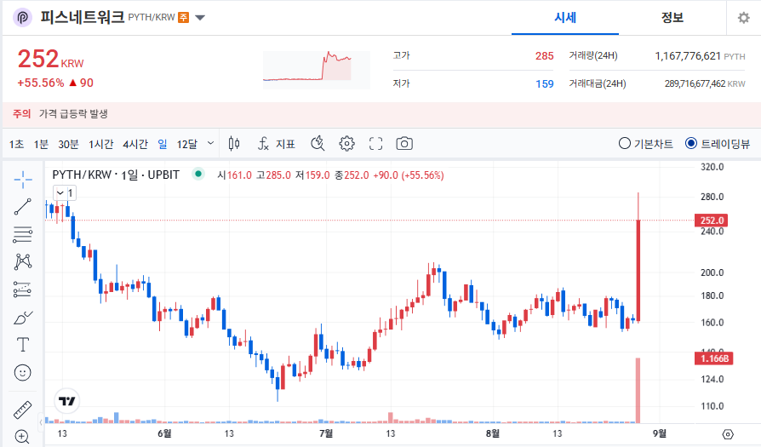Click the mini price sparkline chart
This screenshot has width=761, height=447.
coord(317,70)
